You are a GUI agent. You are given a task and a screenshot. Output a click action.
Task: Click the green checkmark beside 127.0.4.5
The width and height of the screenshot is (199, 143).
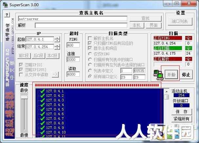point(42,109)
